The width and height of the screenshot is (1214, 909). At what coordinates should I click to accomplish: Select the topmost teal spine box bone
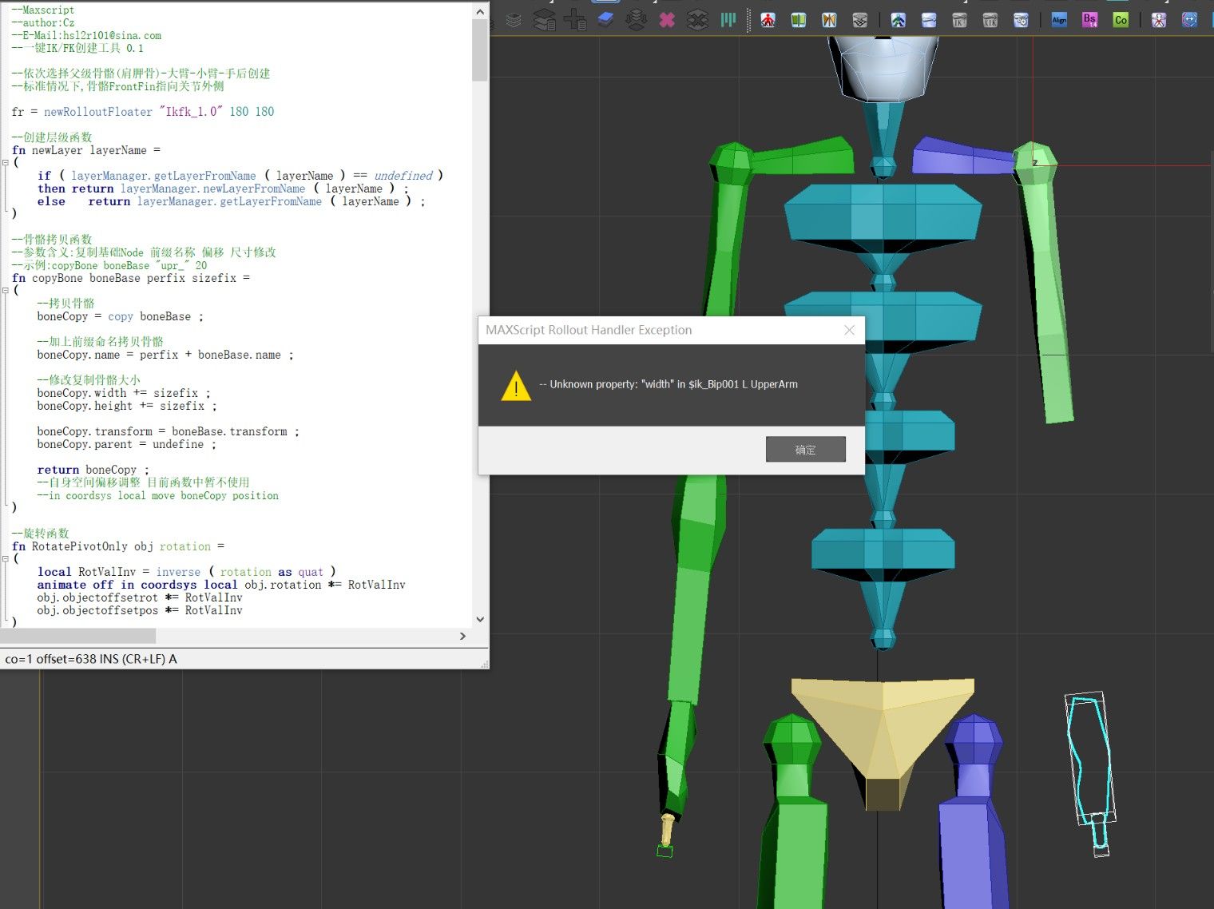coord(883,212)
